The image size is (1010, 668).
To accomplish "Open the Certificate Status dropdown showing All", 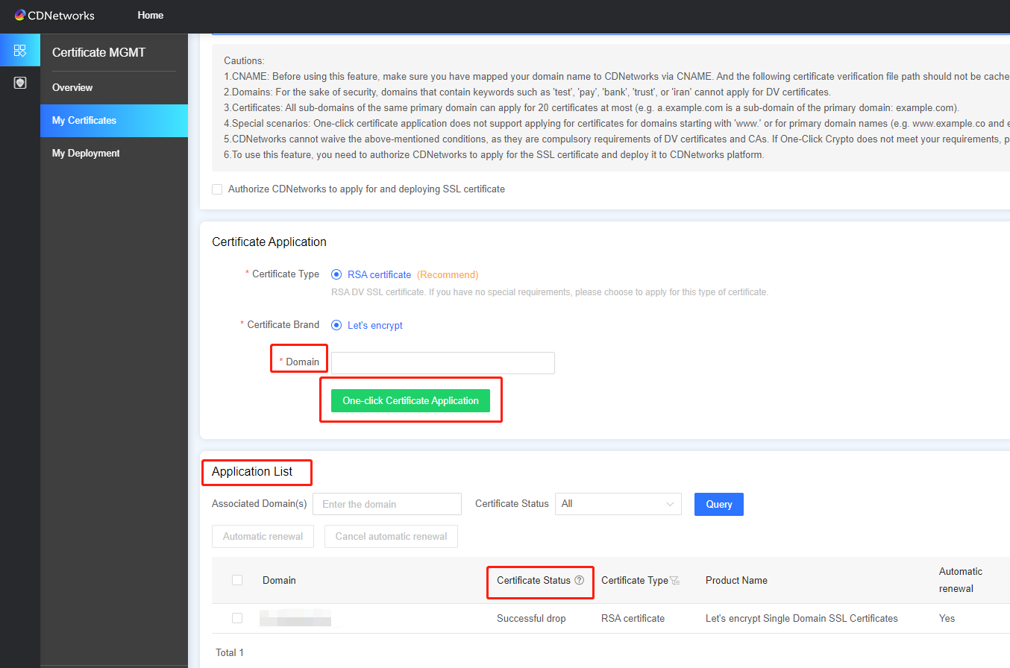I will pos(618,504).
